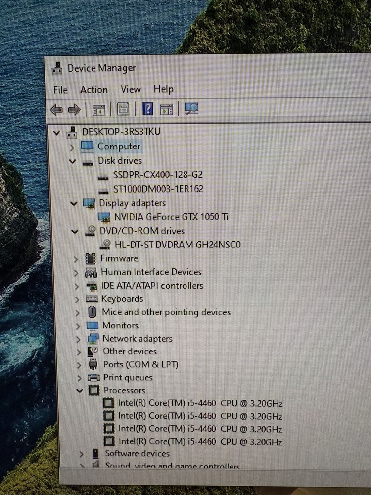
Task: Click the Display adapters category icon
Action: [x=89, y=204]
